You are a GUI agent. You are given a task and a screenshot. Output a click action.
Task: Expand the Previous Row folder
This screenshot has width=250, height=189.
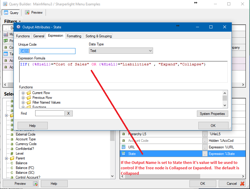pyautogui.click(x=23, y=98)
